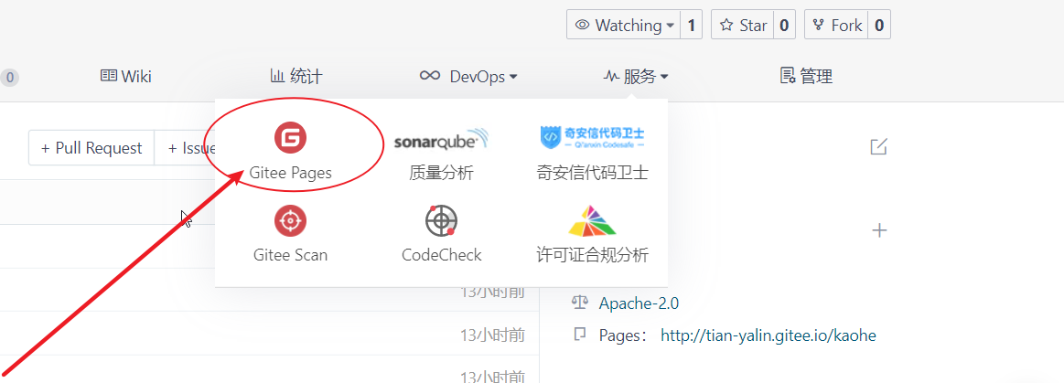Click the Fork count 0
The image size is (1064, 383).
click(x=879, y=25)
